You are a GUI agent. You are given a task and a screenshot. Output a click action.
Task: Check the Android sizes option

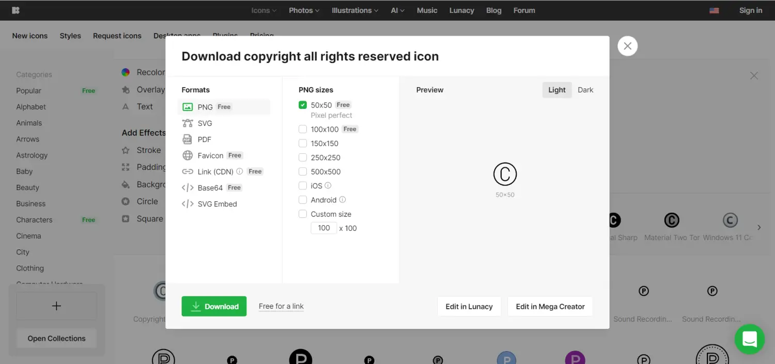303,200
